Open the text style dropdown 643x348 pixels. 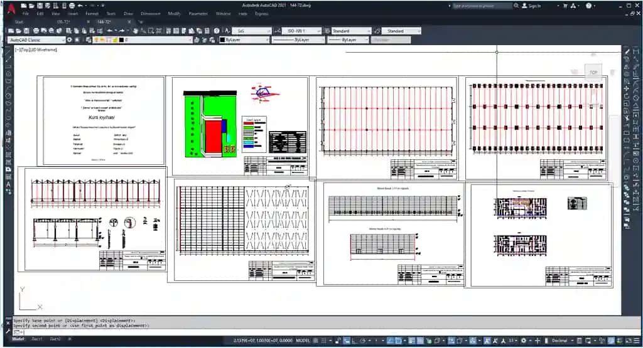[x=251, y=31]
